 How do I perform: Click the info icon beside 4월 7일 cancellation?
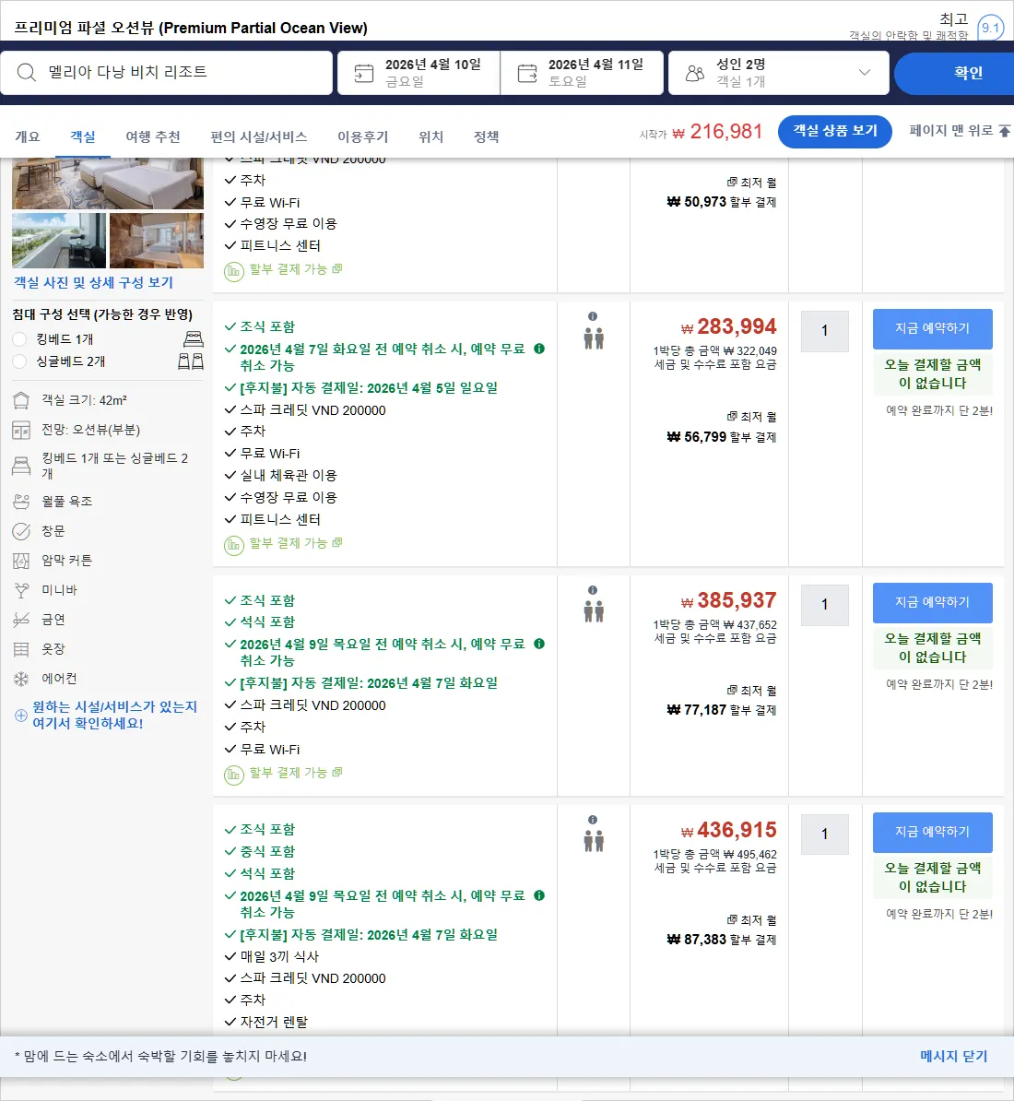pos(539,349)
